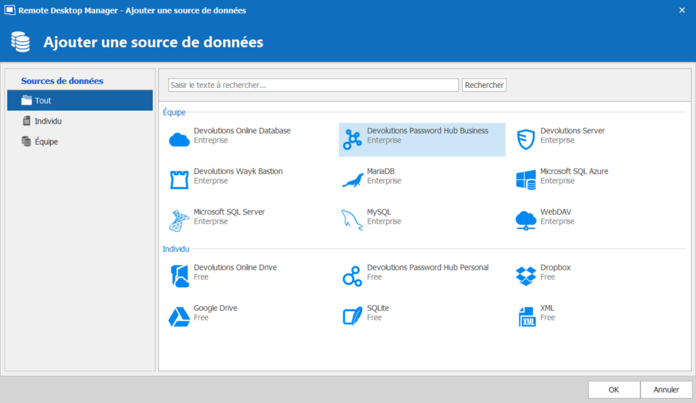Filter list by Équipe category
The image size is (696, 403).
(80, 141)
